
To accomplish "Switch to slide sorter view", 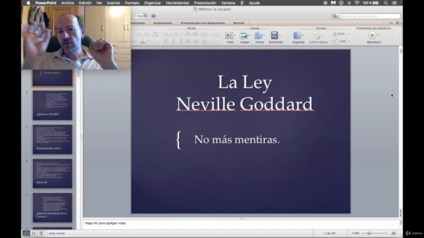I will 34,233.
